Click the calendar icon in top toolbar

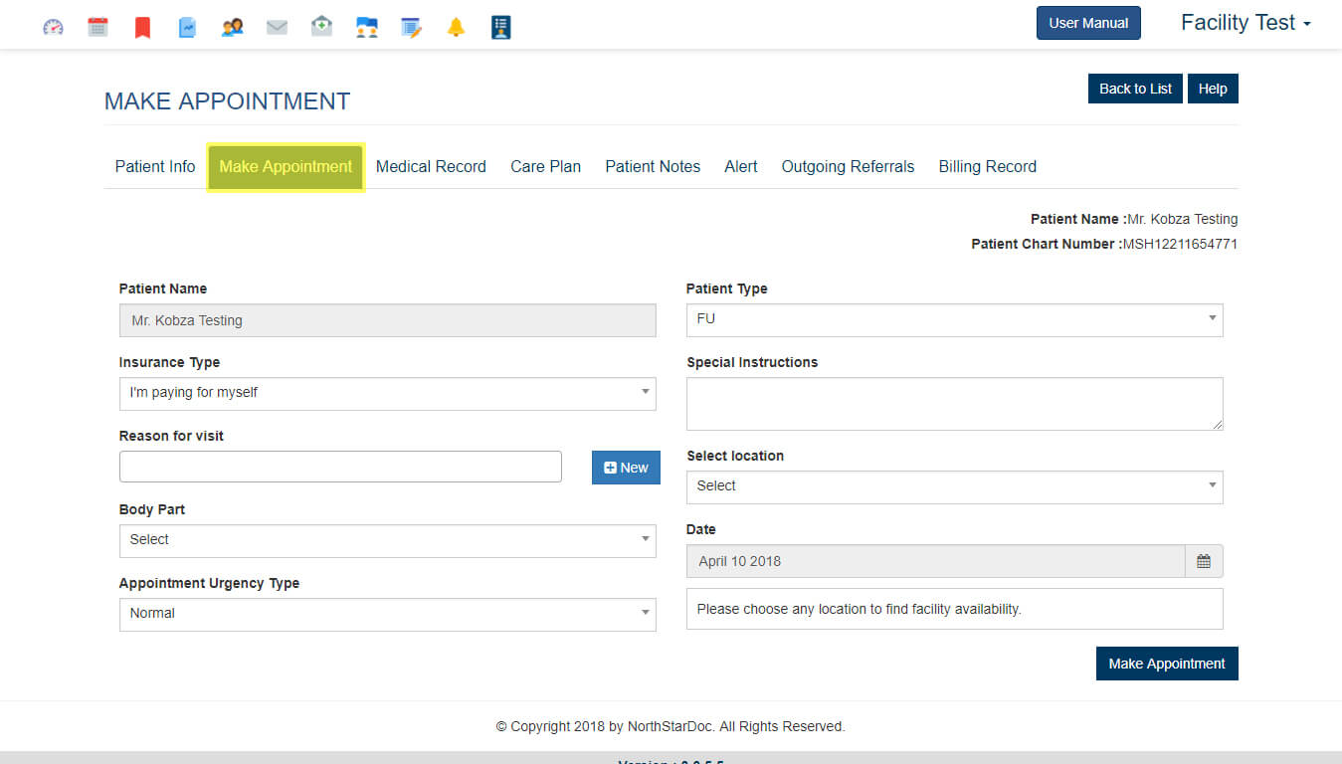(x=97, y=27)
